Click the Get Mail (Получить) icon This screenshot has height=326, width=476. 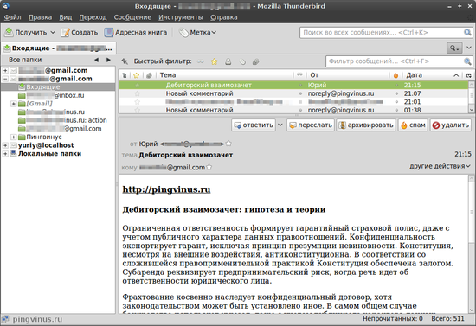[x=9, y=32]
